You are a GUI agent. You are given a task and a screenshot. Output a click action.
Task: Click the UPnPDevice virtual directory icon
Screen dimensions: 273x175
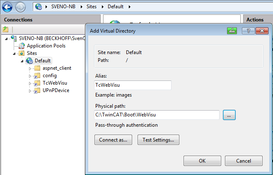pos(37,91)
